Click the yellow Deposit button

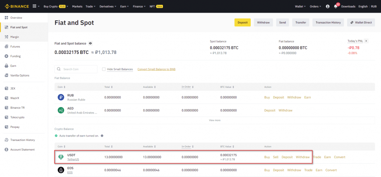click(243, 22)
